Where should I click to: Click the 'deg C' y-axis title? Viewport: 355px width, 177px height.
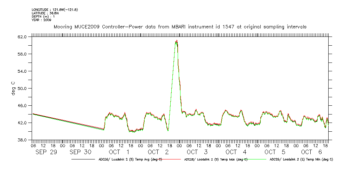[x=13, y=88]
